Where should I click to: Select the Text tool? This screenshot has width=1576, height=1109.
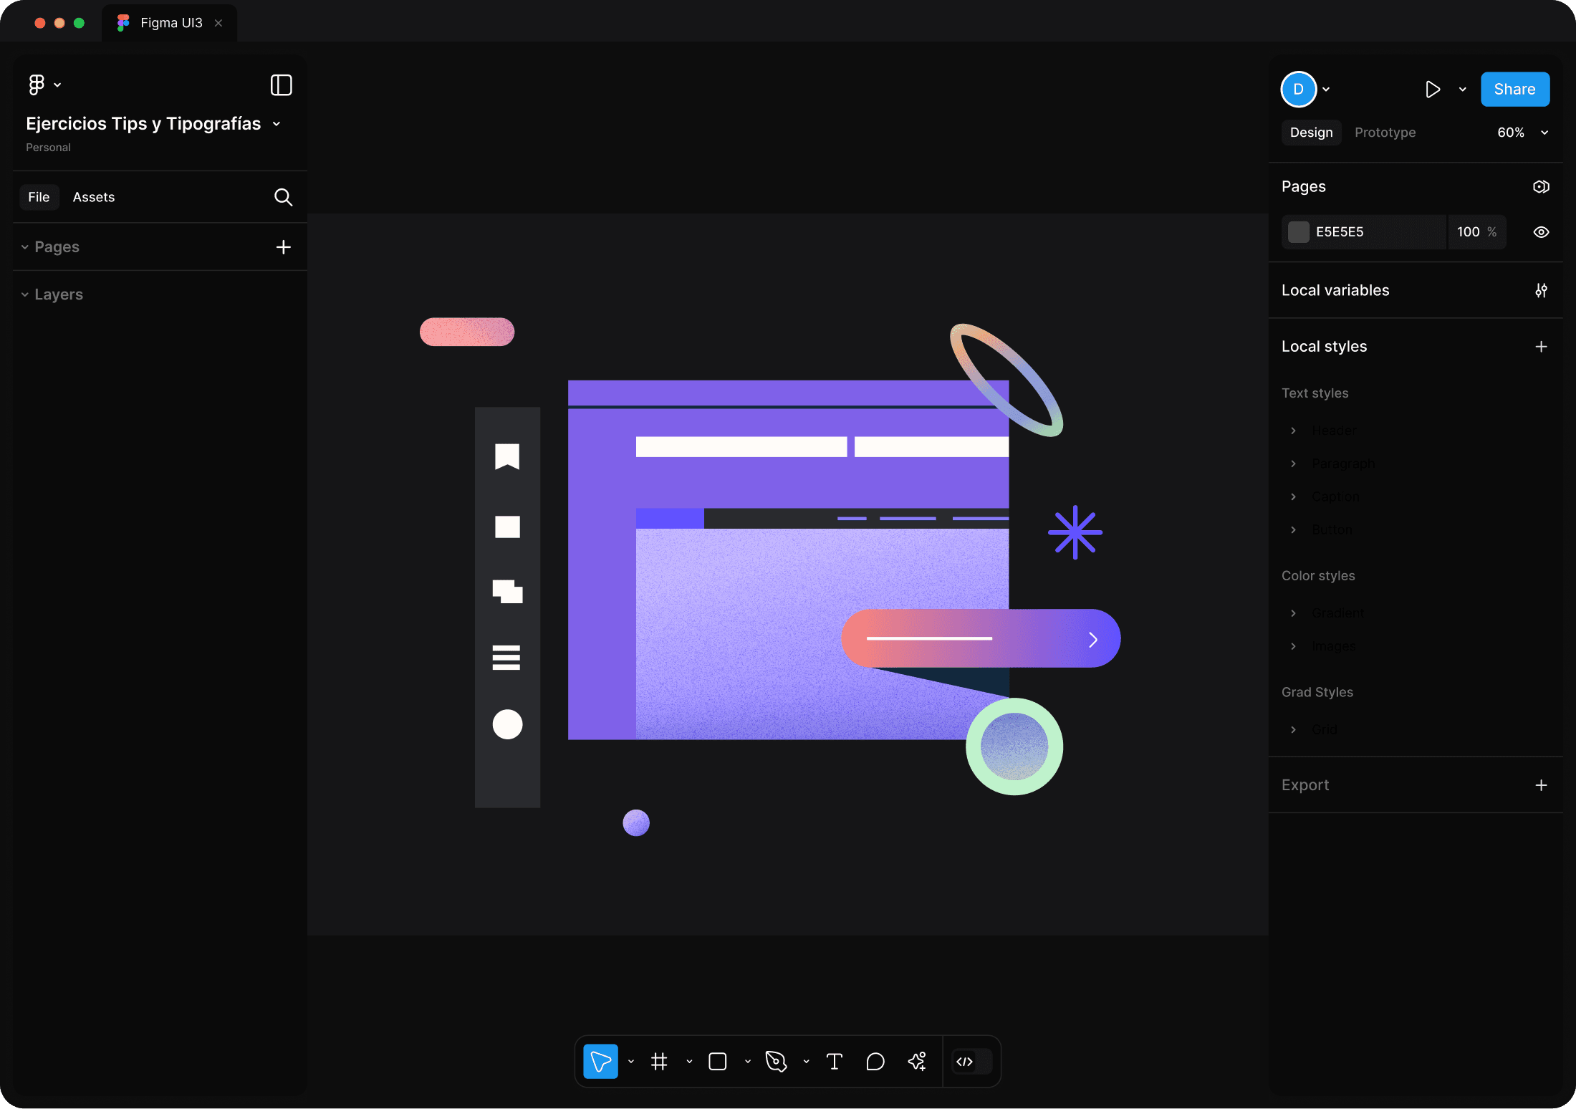point(834,1061)
